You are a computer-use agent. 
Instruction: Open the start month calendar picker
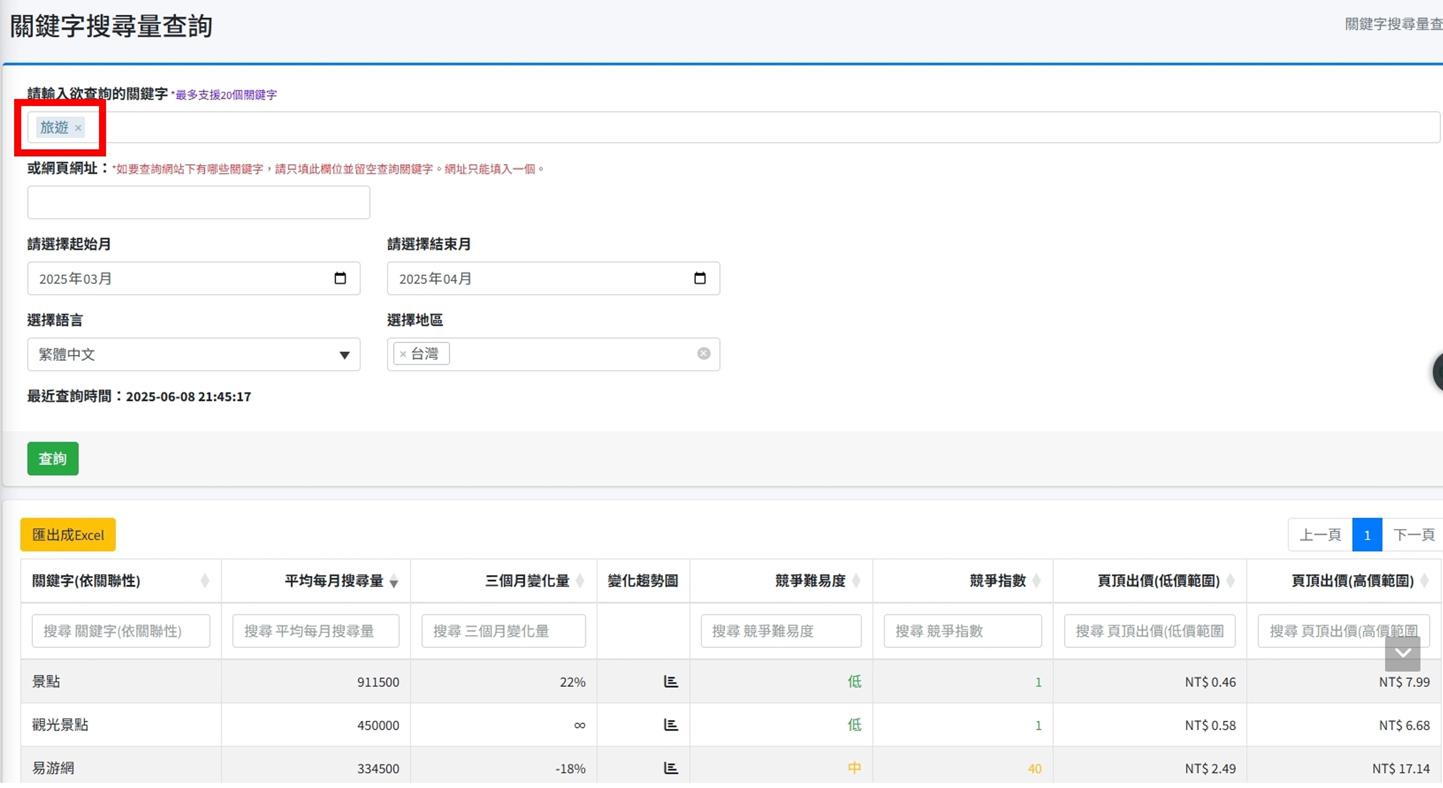coord(340,278)
